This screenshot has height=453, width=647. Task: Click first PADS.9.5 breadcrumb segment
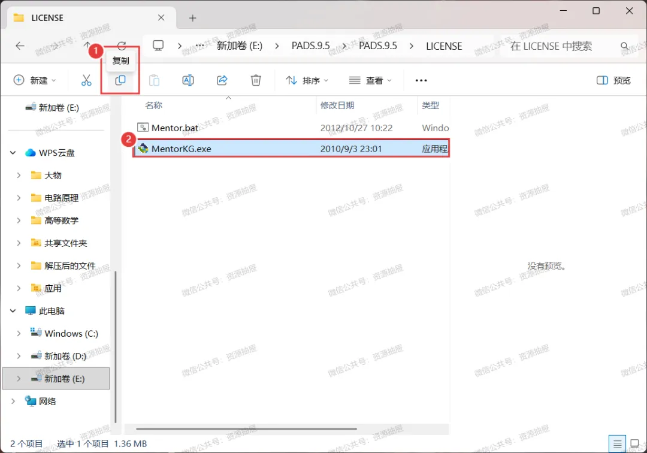[x=311, y=46]
